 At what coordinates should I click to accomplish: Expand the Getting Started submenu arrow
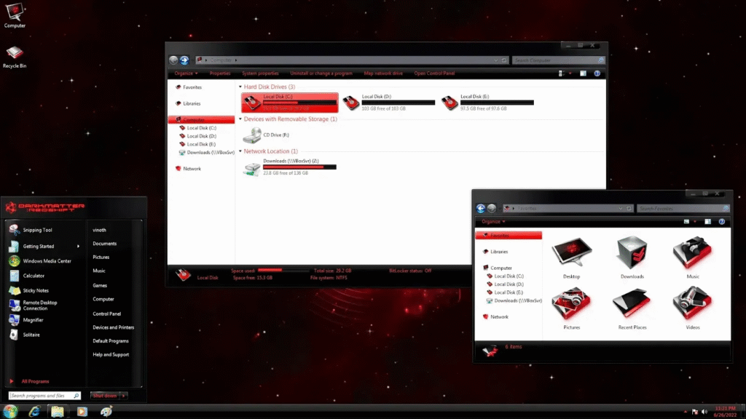click(79, 246)
